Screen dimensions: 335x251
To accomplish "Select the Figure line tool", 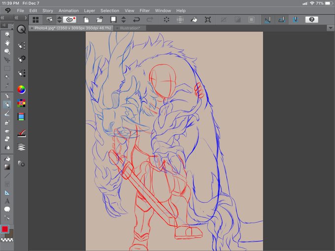I will 7,175.
